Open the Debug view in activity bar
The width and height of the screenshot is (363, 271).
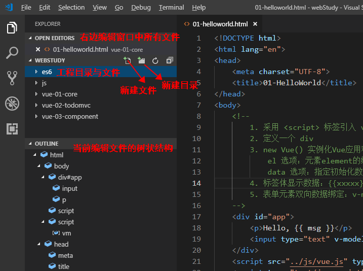tap(12, 104)
